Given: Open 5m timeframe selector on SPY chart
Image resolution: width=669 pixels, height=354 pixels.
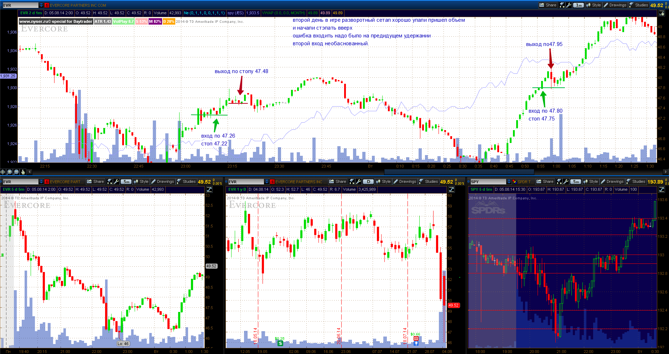Looking at the screenshot, I should click(x=576, y=181).
